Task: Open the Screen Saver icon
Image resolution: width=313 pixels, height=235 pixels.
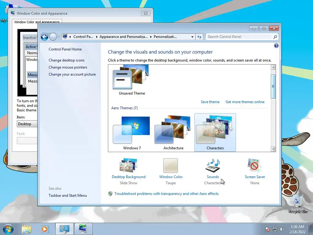Action: click(x=255, y=165)
